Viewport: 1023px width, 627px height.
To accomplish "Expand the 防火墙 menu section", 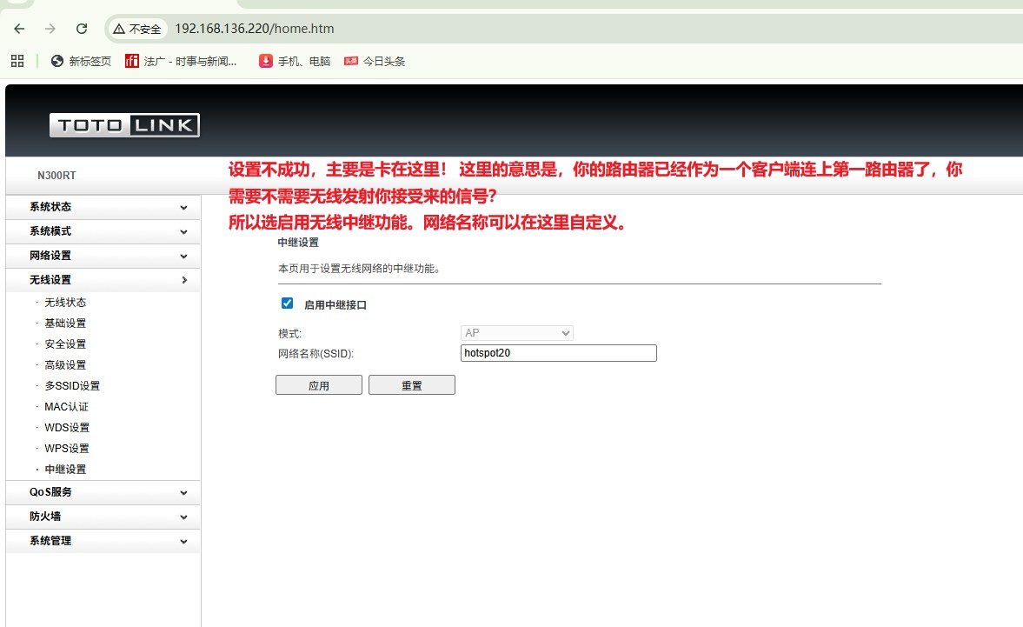I will coord(103,517).
